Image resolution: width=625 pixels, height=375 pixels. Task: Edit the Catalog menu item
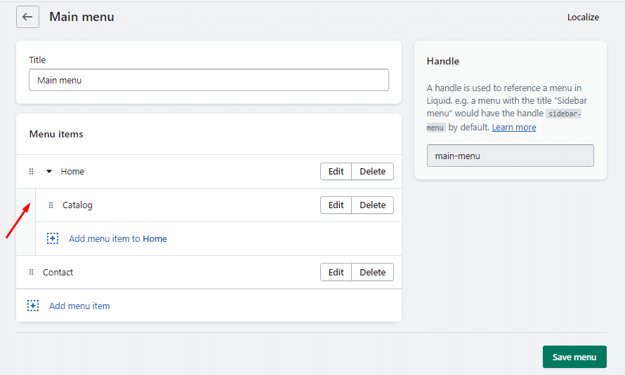pyautogui.click(x=336, y=205)
